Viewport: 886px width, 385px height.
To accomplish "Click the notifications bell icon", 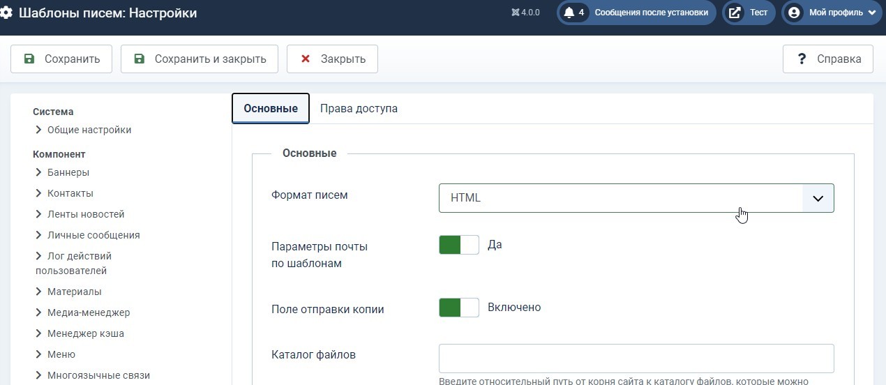I will [x=569, y=13].
